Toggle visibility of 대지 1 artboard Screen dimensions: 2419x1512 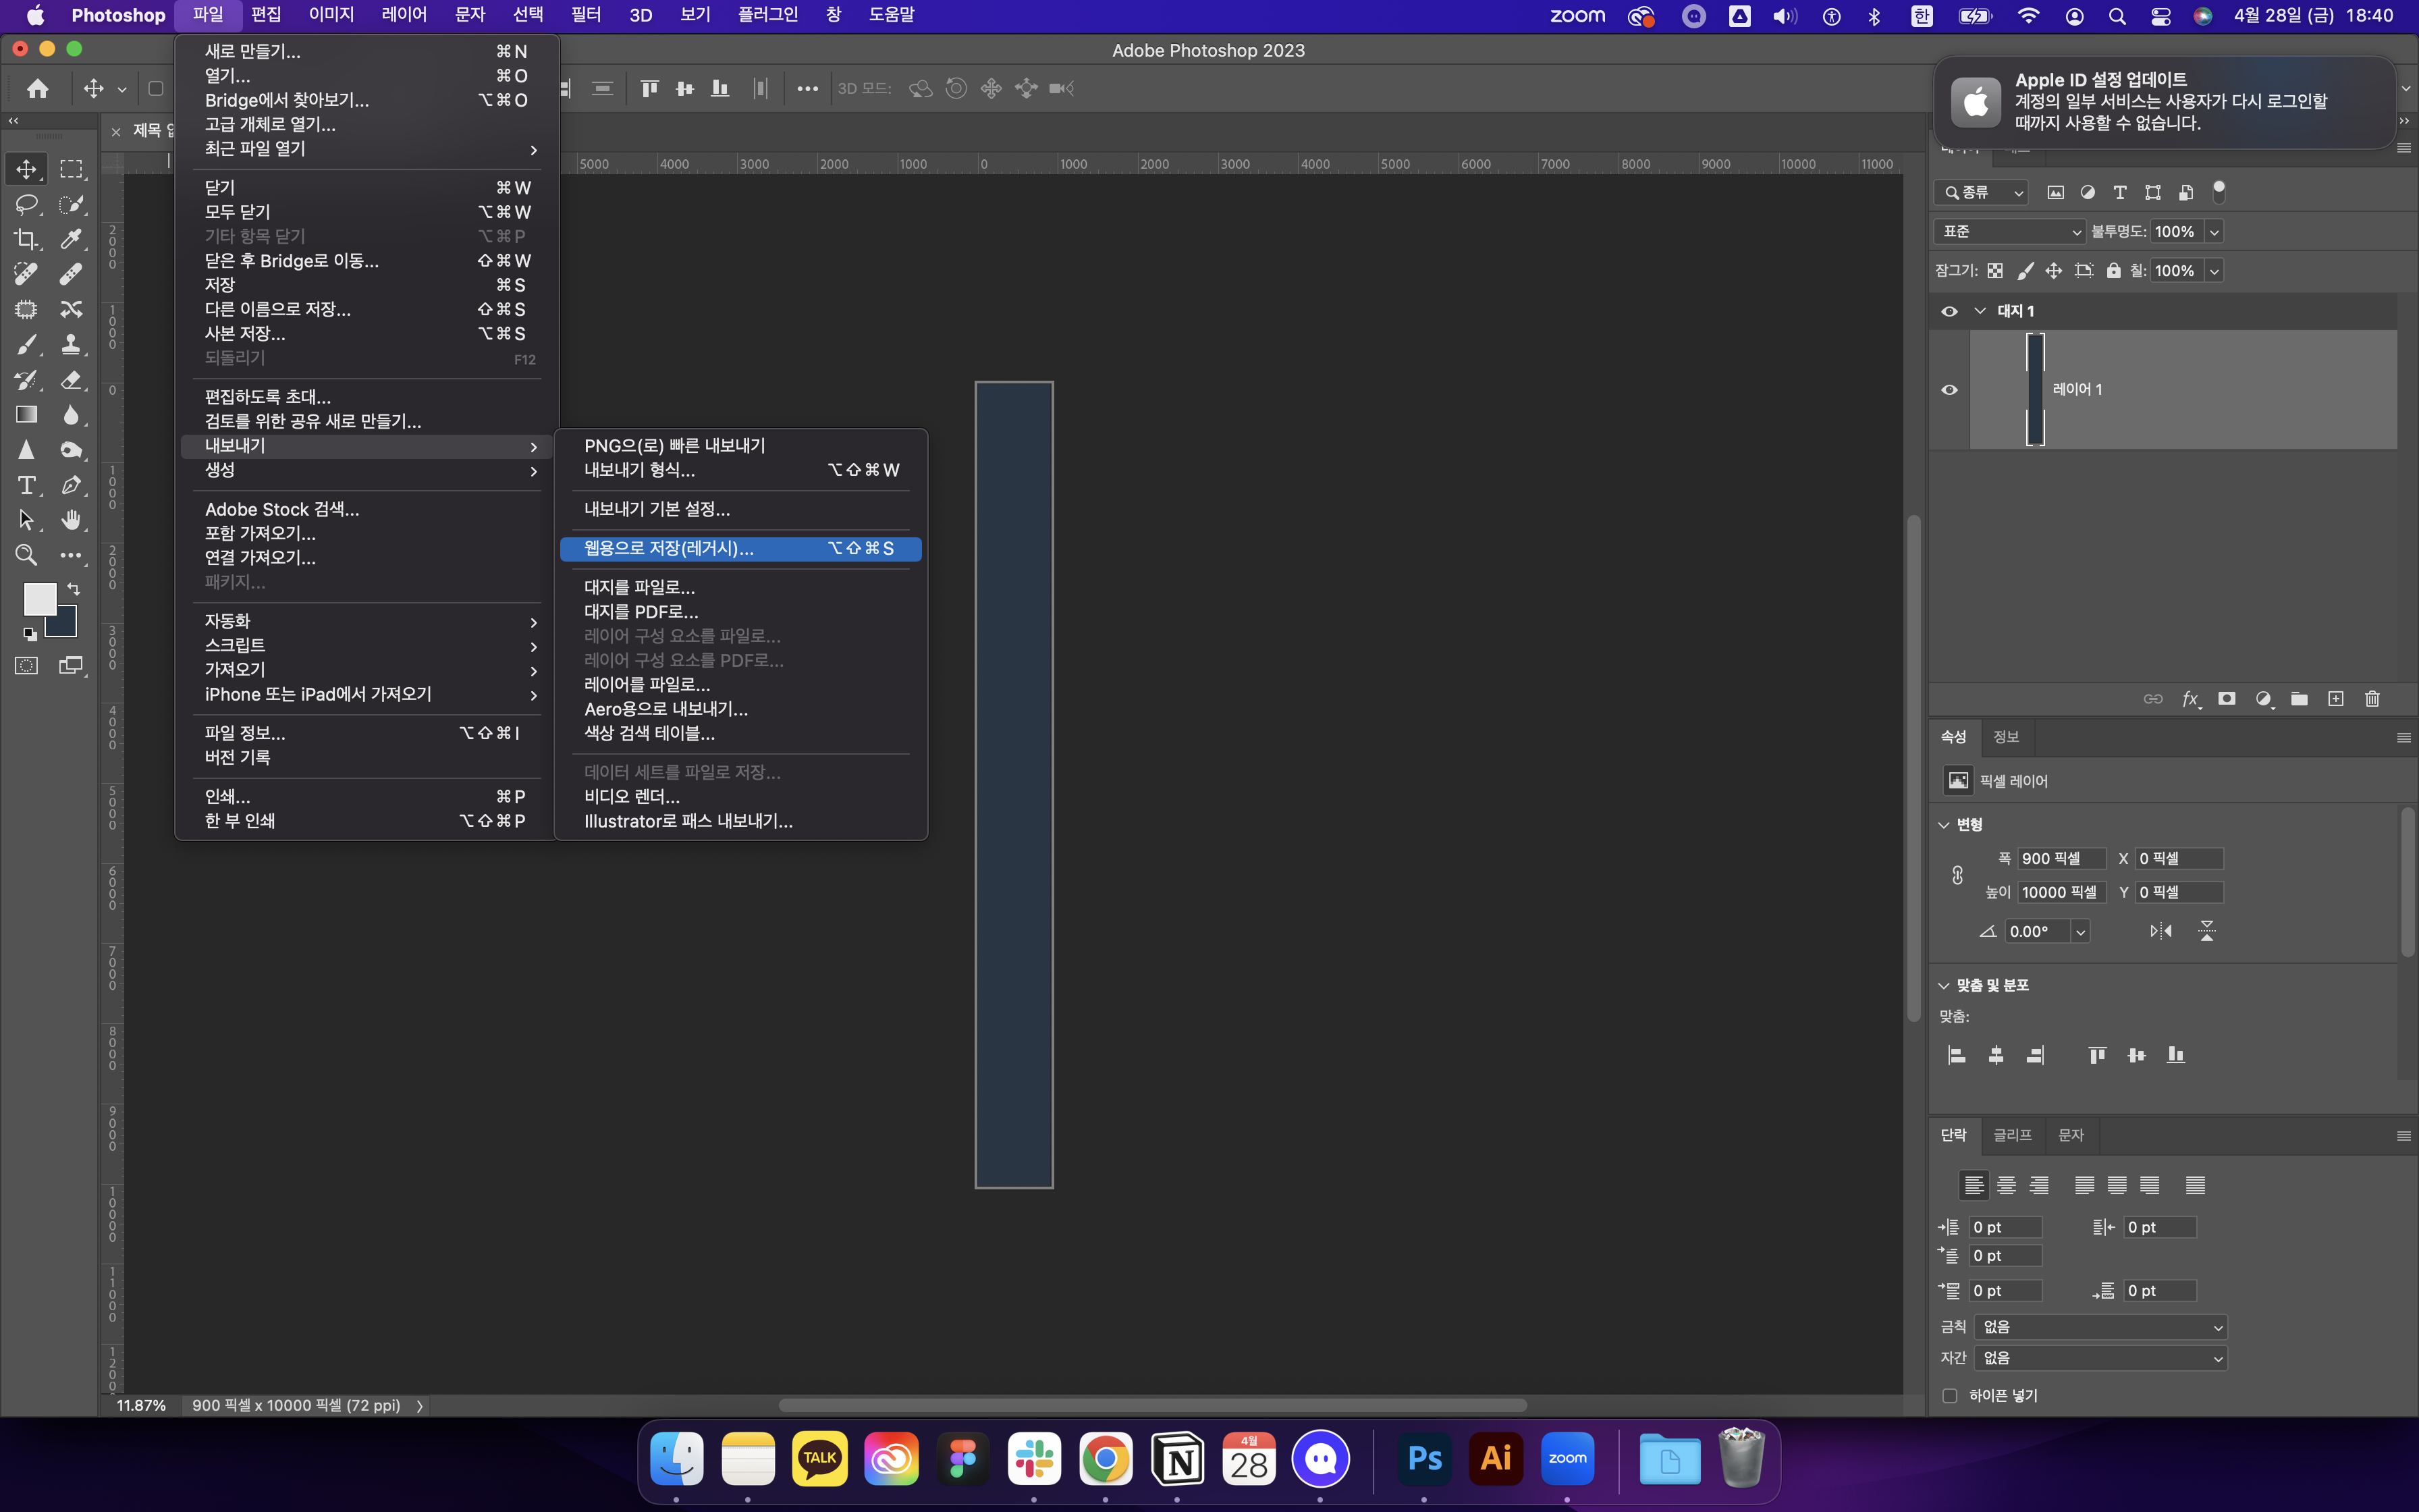[x=1949, y=311]
